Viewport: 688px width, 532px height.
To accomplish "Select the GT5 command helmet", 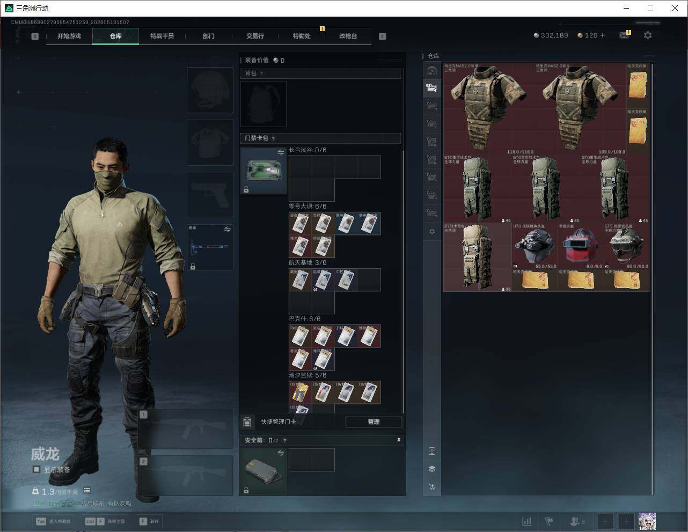I will click(x=626, y=247).
